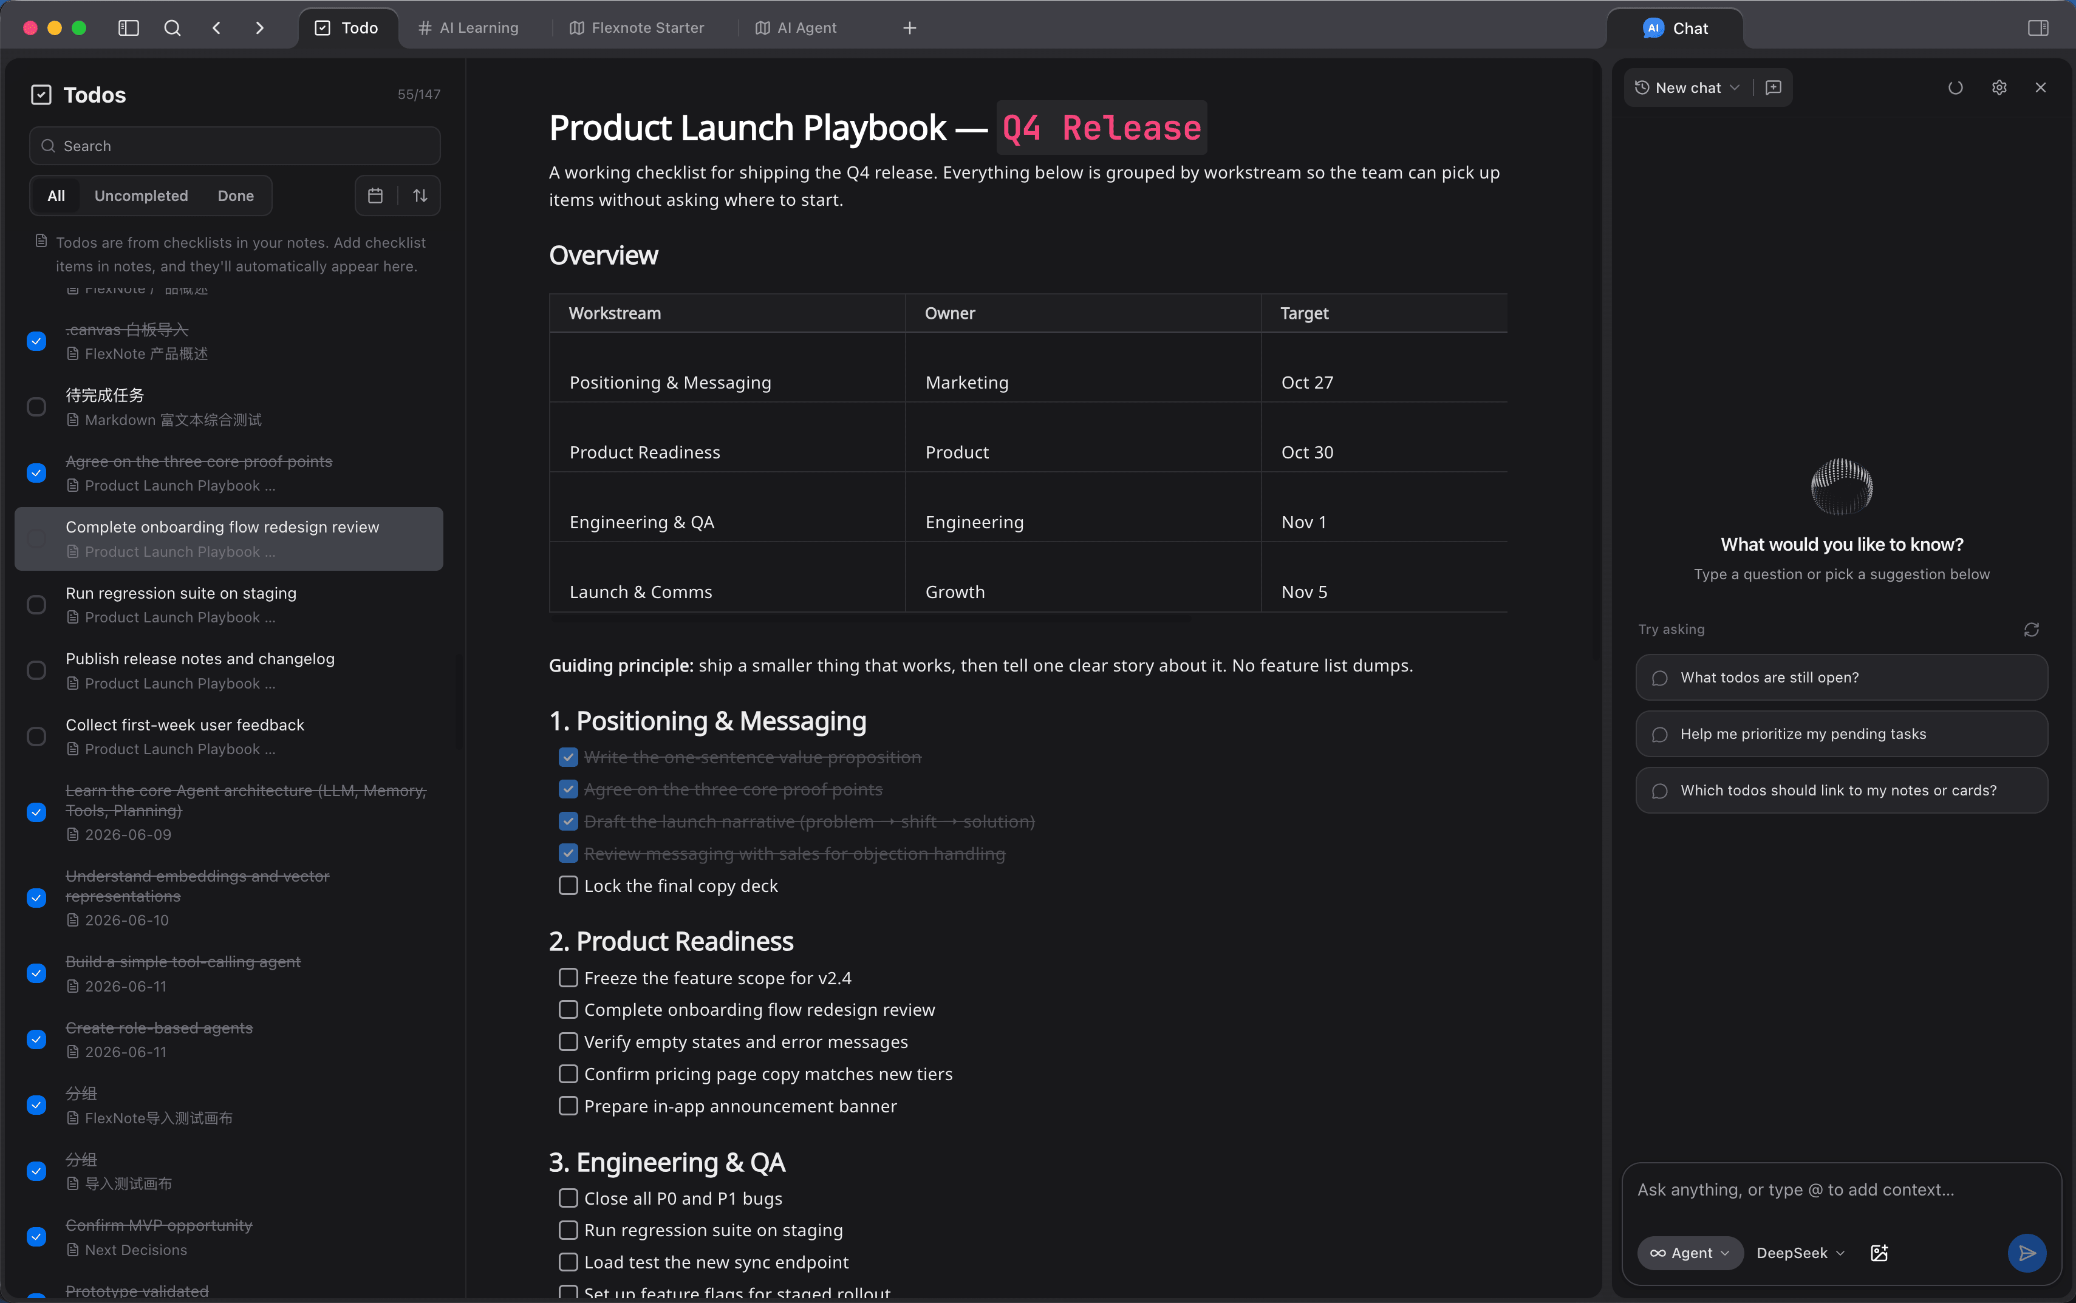Open 'Collect first-week user feedback' todo
The height and width of the screenshot is (1303, 2076).
pyautogui.click(x=229, y=737)
